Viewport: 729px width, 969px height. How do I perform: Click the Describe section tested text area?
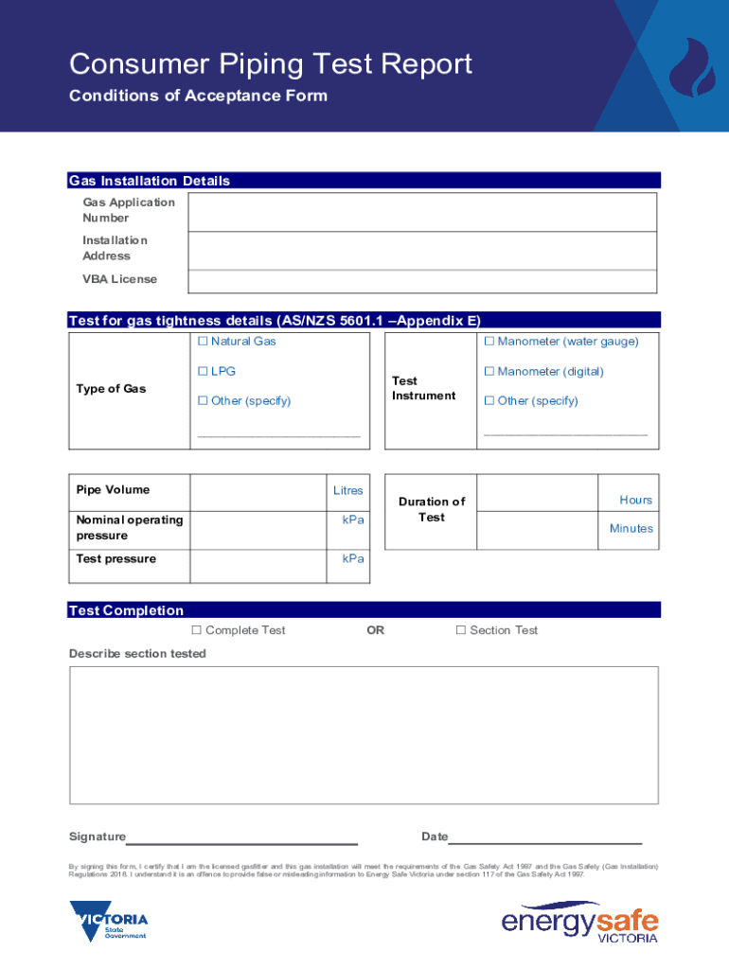click(x=364, y=734)
